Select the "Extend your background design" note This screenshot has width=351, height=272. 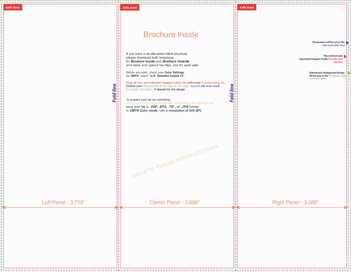(x=327, y=73)
